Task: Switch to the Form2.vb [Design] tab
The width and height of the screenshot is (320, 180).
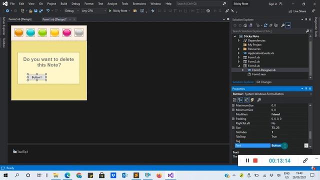Action: [20, 19]
